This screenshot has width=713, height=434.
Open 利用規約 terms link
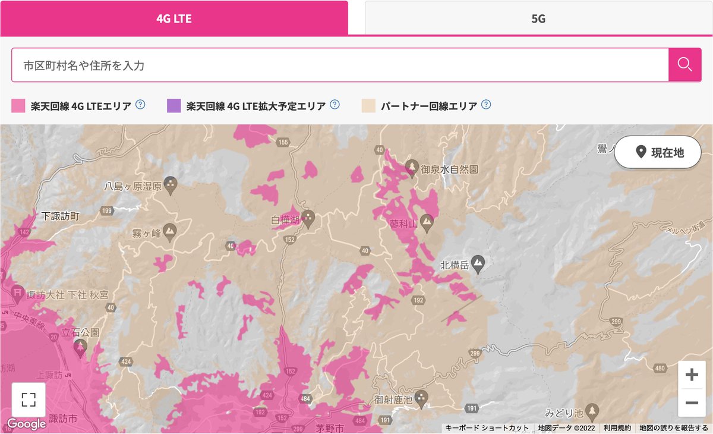coord(617,428)
